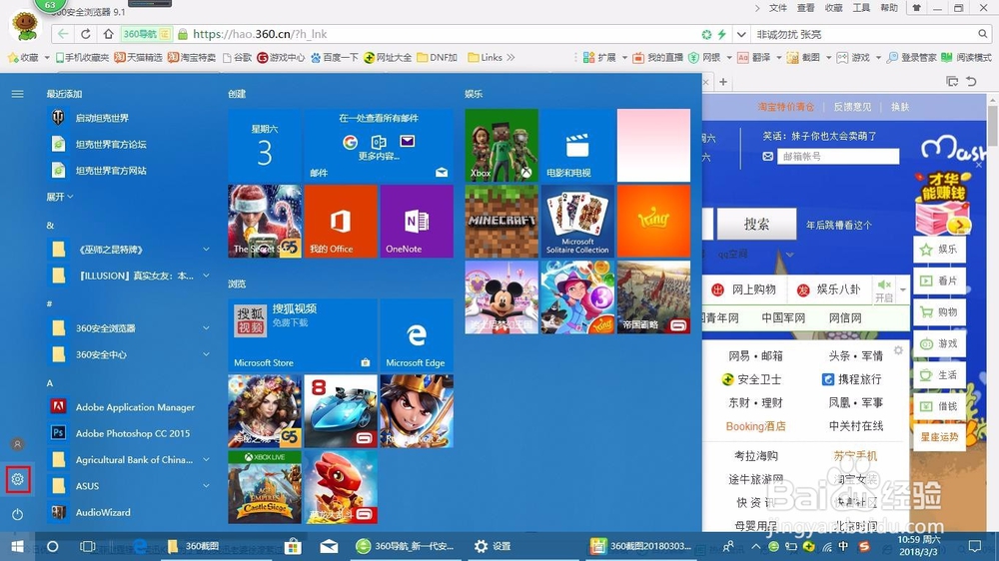Open Microsoft Store taskbar icon
This screenshot has width=999, height=561.
point(293,546)
